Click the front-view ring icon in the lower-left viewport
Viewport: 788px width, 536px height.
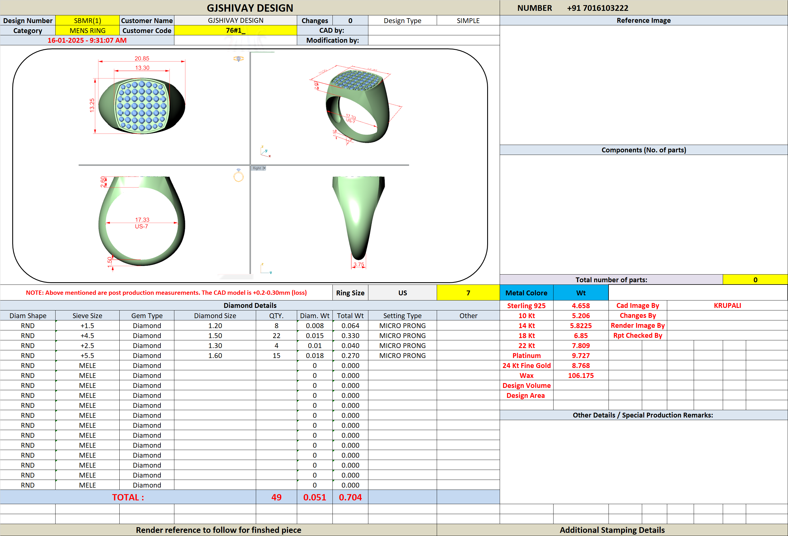click(x=238, y=175)
